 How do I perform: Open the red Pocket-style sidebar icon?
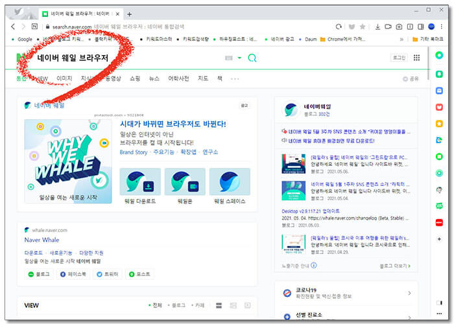(x=439, y=108)
